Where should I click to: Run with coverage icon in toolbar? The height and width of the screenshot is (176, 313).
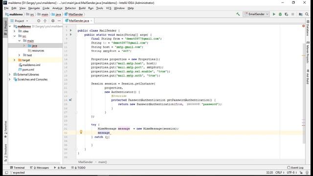coord(287,14)
